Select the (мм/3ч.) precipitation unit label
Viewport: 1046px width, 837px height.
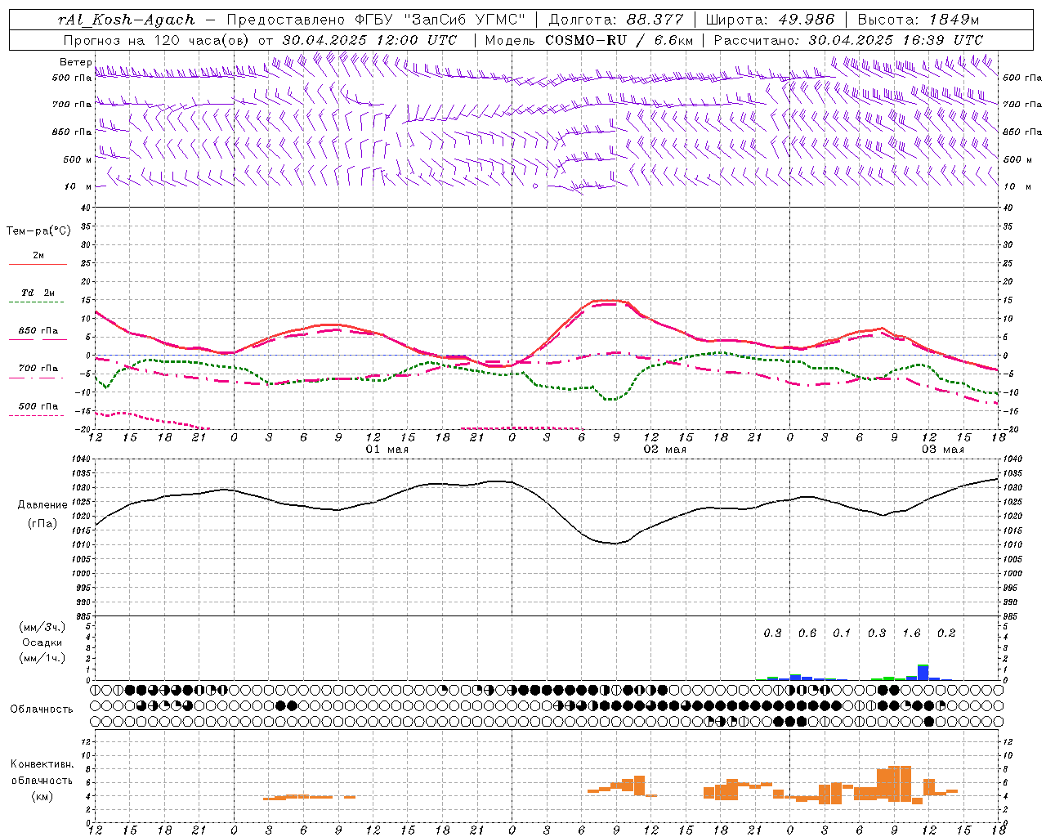42,627
